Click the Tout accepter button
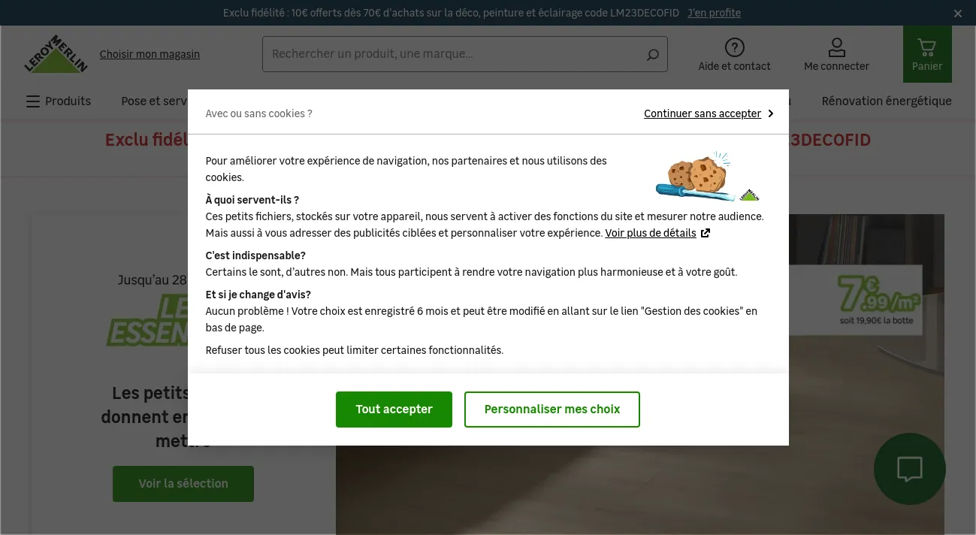The height and width of the screenshot is (535, 976). (394, 410)
